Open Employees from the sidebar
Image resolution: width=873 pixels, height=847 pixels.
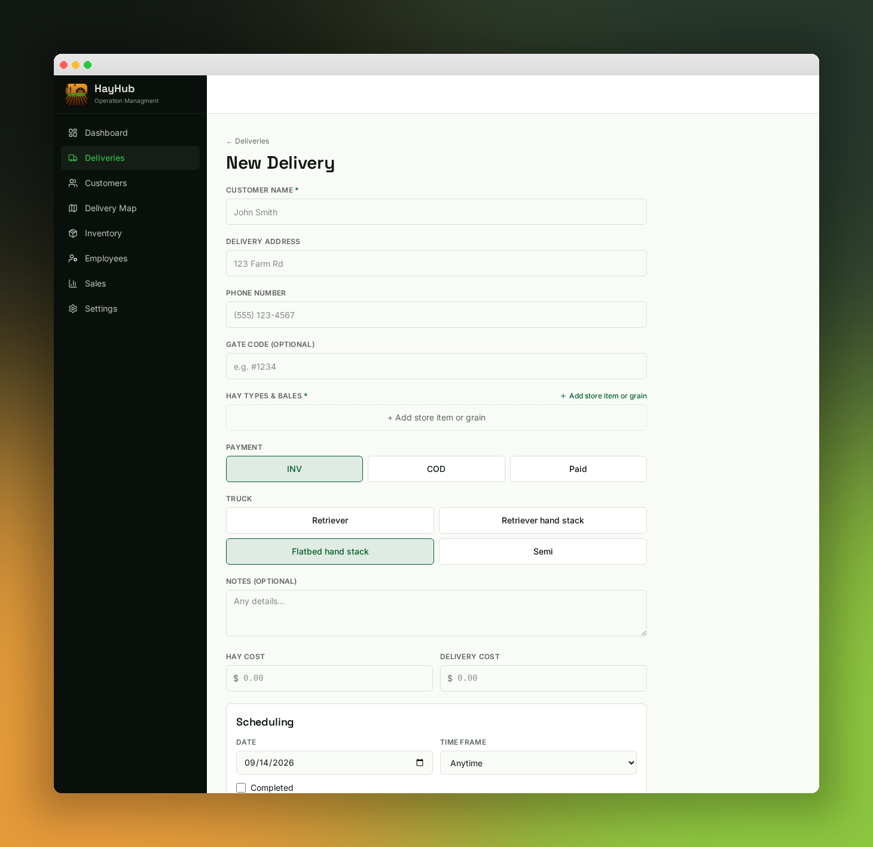pyautogui.click(x=130, y=258)
